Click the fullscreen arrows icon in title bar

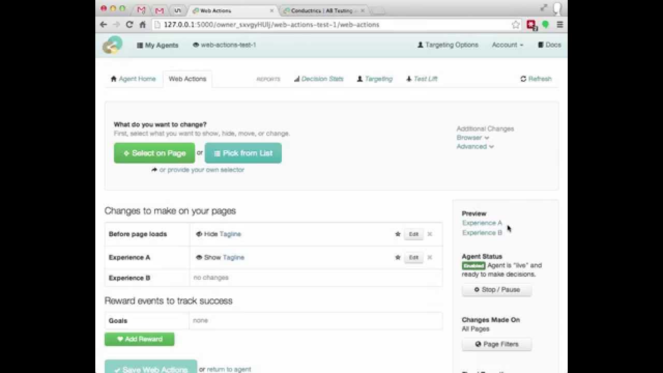(543, 8)
